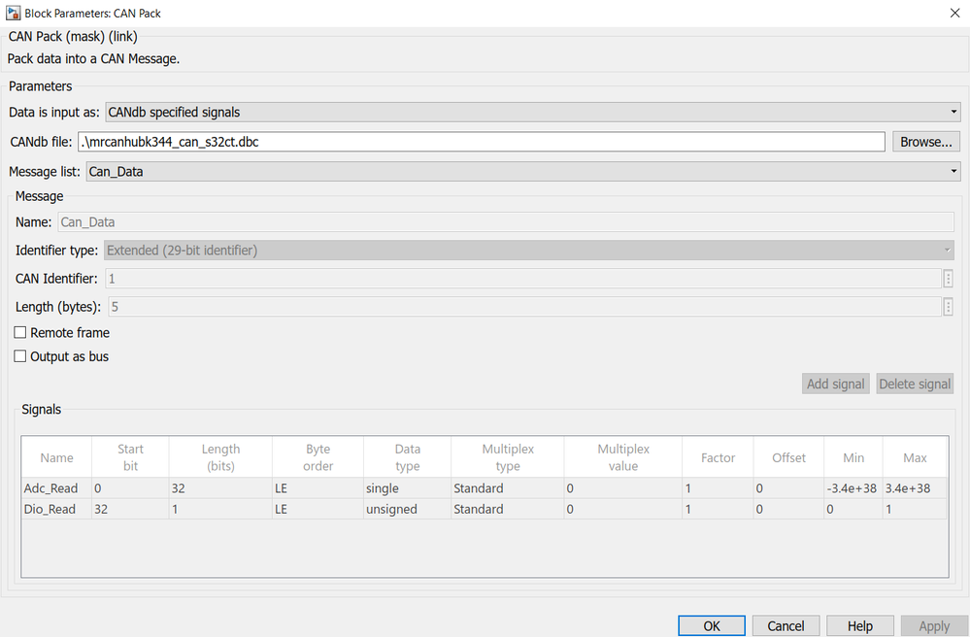Click the CAN Identifier field
Viewport: 970px width, 637px height.
tap(523, 279)
